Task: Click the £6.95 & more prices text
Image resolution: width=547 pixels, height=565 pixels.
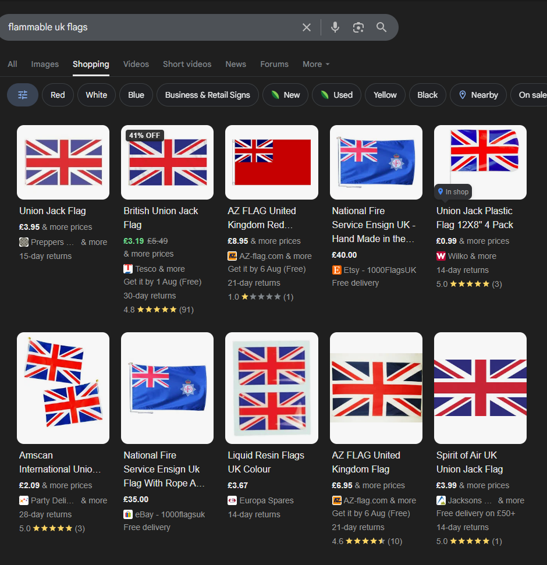Action: 368,485
